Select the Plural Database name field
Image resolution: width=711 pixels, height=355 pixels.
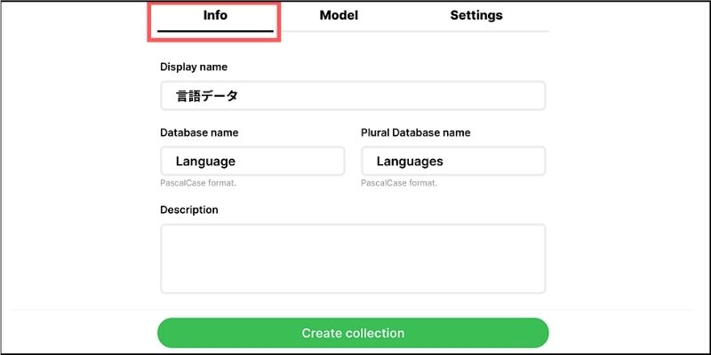pos(453,162)
